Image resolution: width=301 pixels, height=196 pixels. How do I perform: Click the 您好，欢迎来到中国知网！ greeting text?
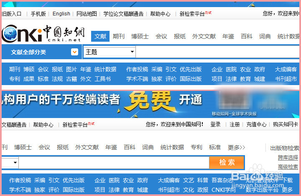[x=174, y=125]
